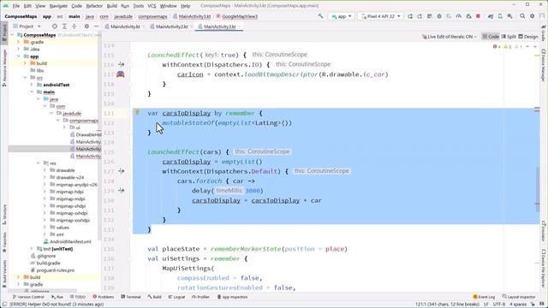Click the suspend call gutter icon line 116
This screenshot has height=308, width=548.
point(122,65)
